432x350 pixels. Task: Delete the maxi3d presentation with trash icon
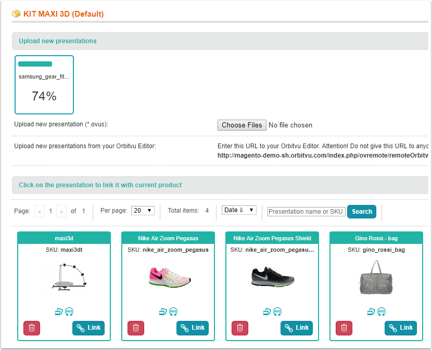32,328
